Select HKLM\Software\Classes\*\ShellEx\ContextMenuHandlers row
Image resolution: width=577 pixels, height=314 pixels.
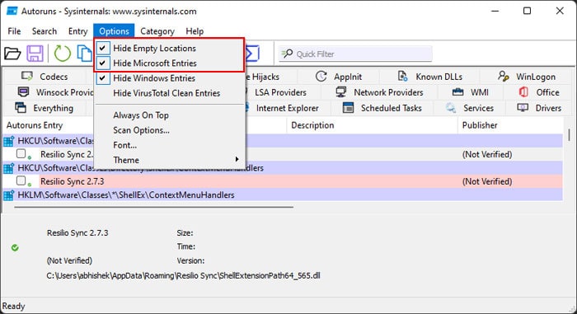283,194
